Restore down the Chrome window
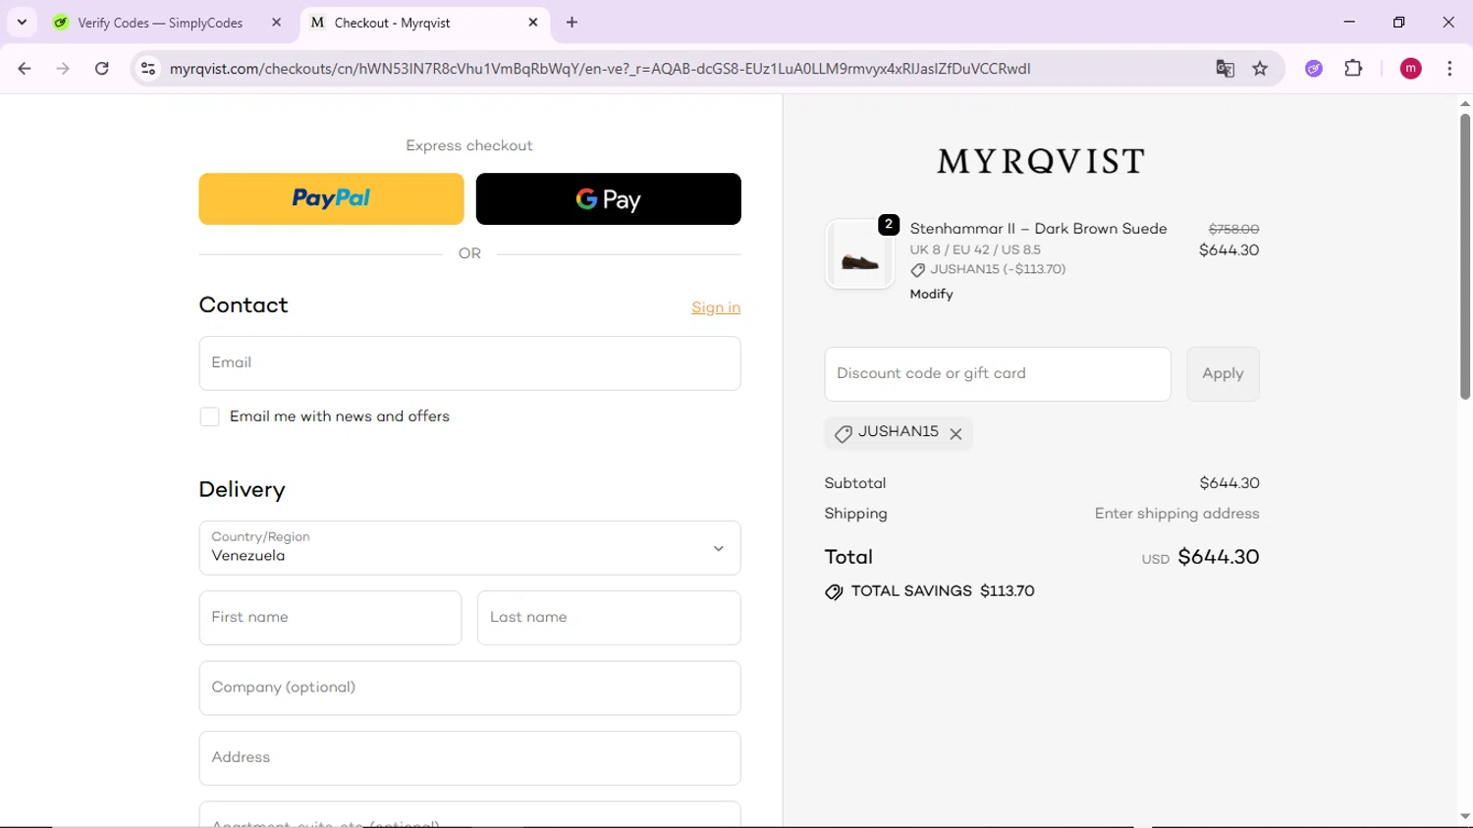Screen dimensions: 1473x828 (x=1398, y=22)
